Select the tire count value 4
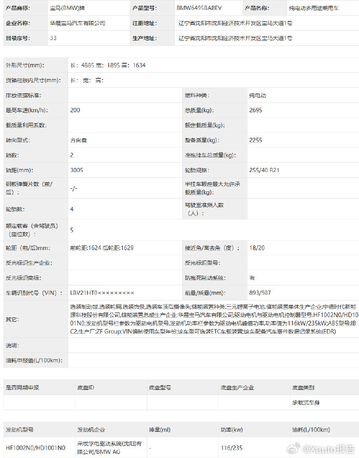This screenshot has height=458, width=359. 72,209
